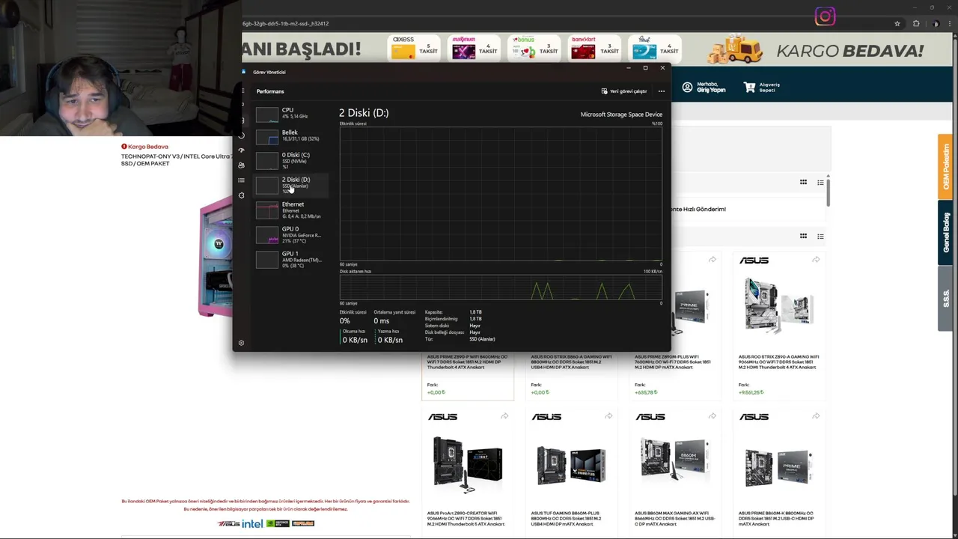Open ASUS PRIME Z890-P WIFI product title
The width and height of the screenshot is (958, 539).
point(467,362)
